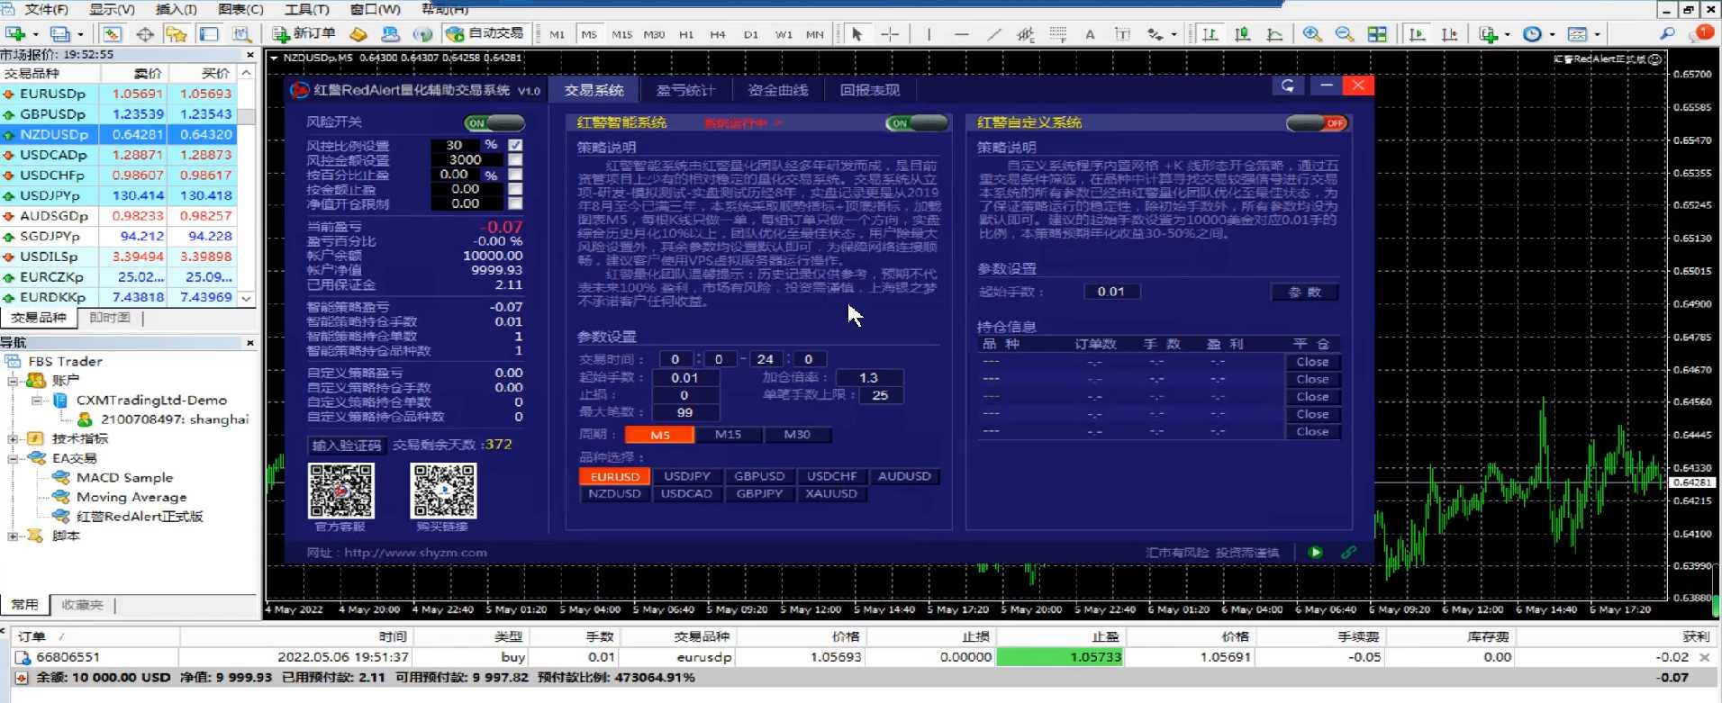Zoom out the chart
The image size is (1722, 703).
(x=1345, y=34)
